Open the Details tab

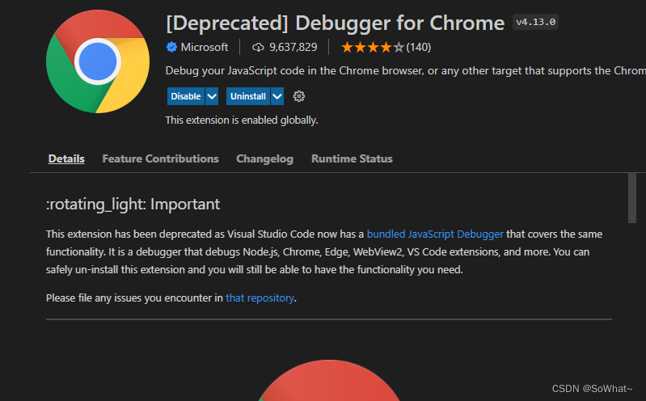[66, 158]
